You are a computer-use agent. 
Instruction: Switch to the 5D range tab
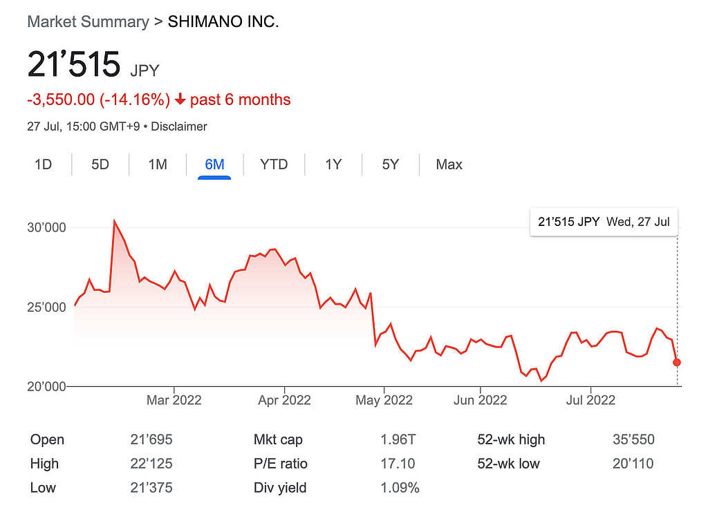(100, 164)
